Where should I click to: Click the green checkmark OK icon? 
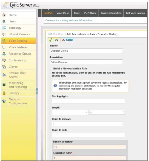pos(51,40)
